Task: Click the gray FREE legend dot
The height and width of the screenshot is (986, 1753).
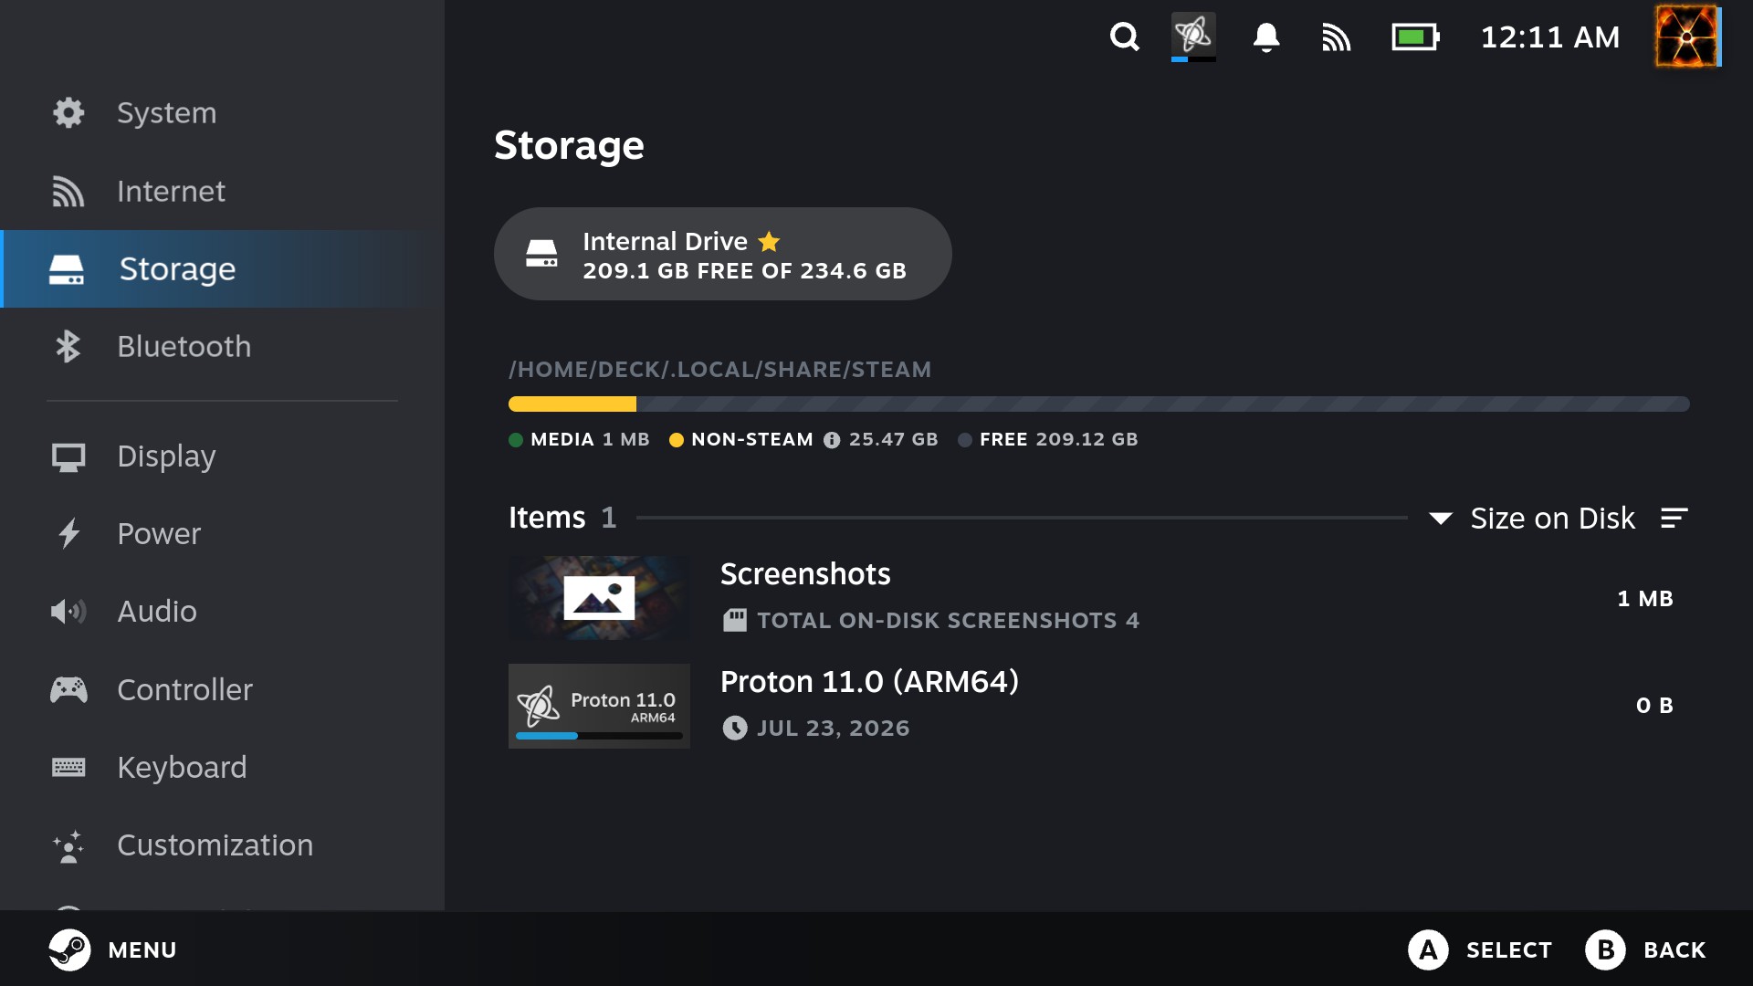Action: (965, 440)
